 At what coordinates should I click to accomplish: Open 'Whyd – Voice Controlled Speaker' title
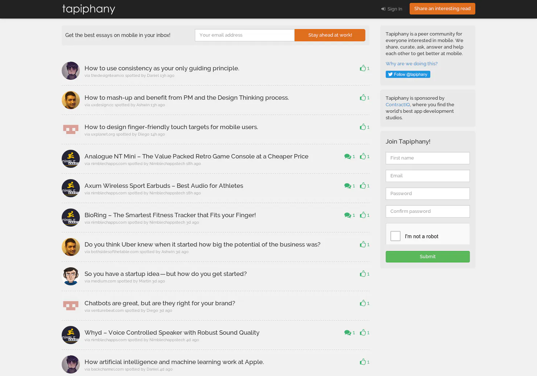(172, 332)
